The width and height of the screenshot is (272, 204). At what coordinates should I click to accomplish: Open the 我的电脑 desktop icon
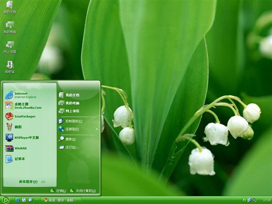pyautogui.click(x=10, y=27)
